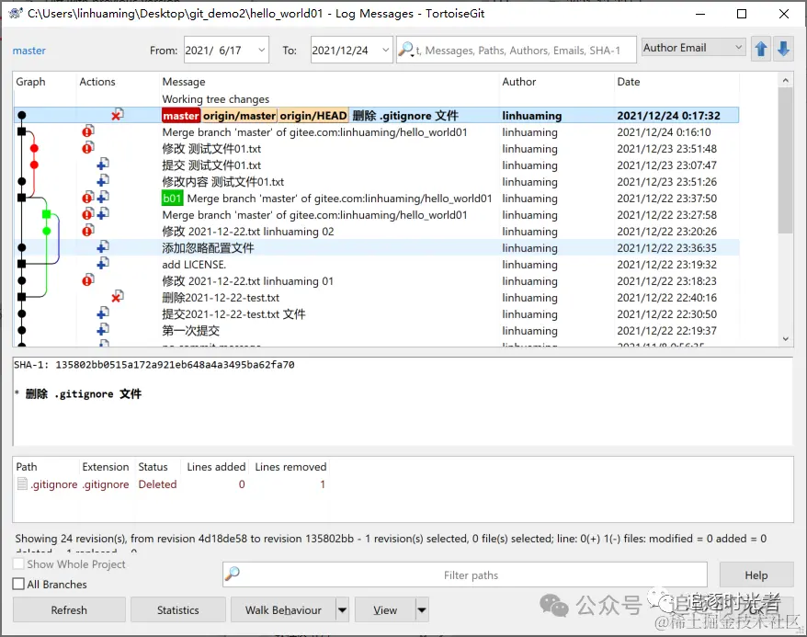Select the add LICENSE. commit row
Image resolution: width=807 pixels, height=637 pixels.
coord(376,264)
